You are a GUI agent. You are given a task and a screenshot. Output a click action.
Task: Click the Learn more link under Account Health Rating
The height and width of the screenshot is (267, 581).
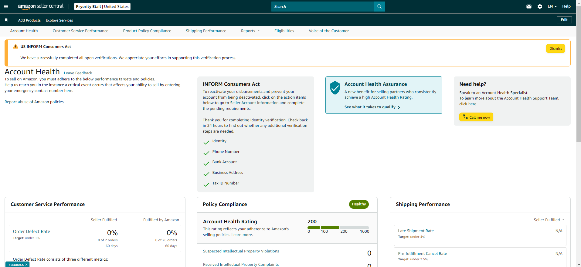click(242, 235)
